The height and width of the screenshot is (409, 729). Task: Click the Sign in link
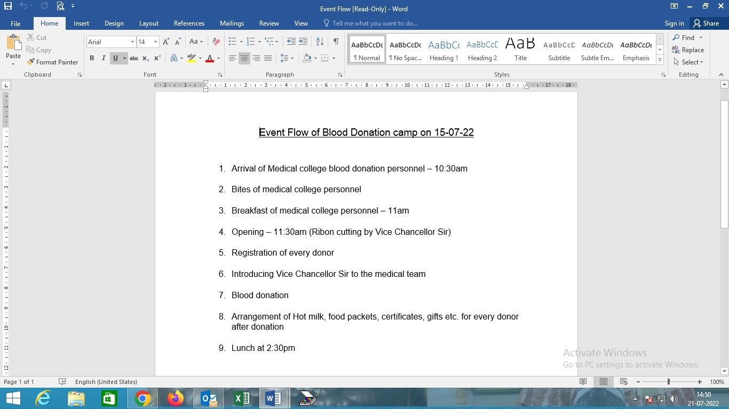674,23
